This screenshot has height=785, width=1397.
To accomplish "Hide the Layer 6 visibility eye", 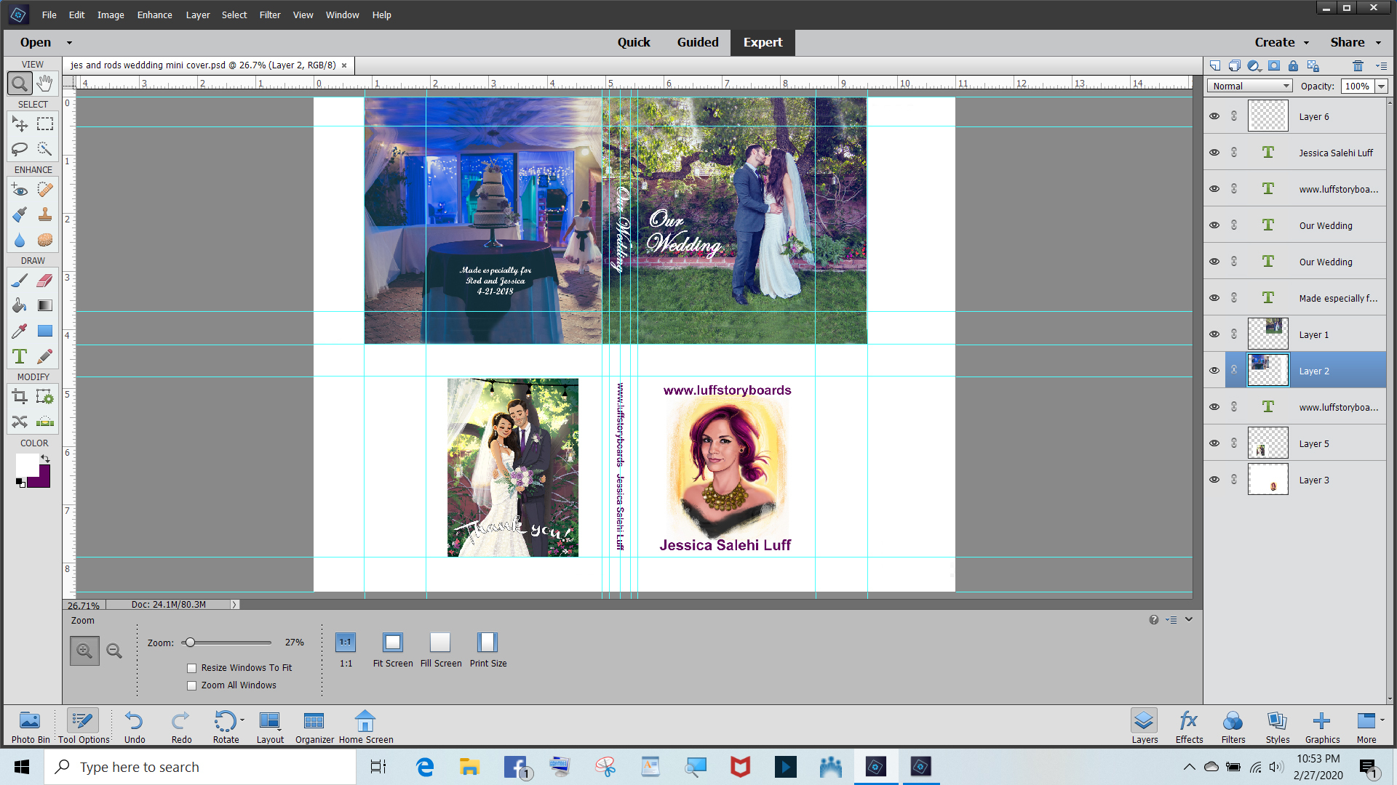I will tap(1214, 116).
